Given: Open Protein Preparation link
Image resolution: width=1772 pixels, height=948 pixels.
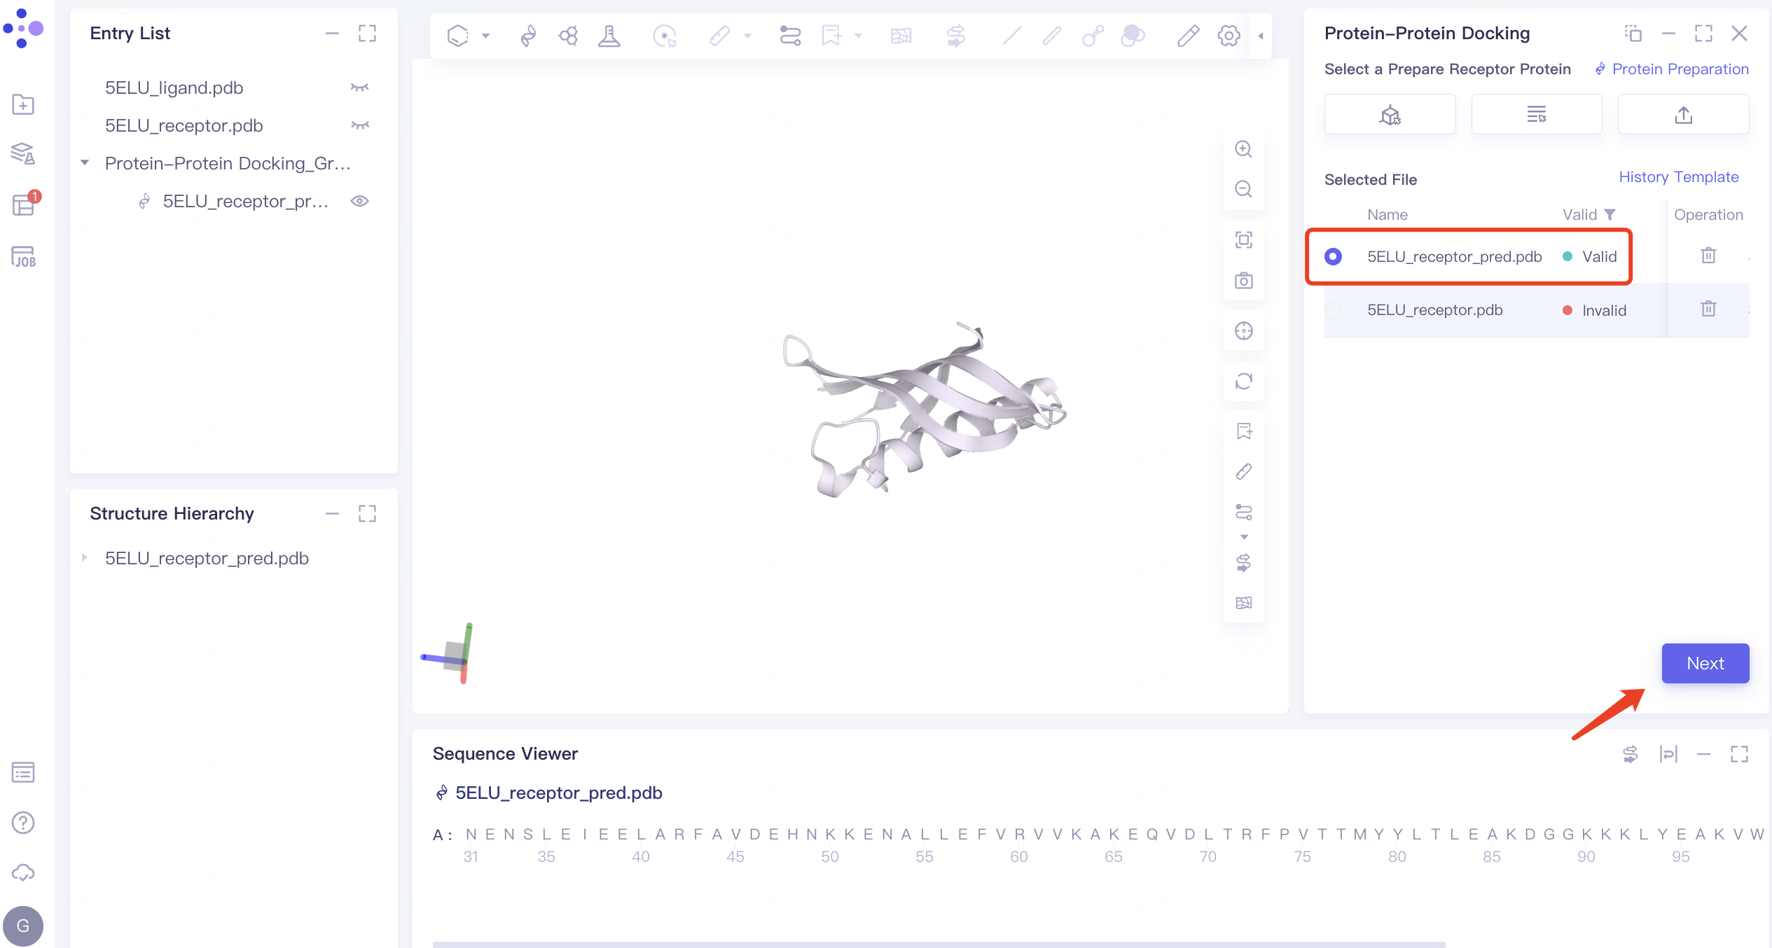Looking at the screenshot, I should [x=1681, y=69].
